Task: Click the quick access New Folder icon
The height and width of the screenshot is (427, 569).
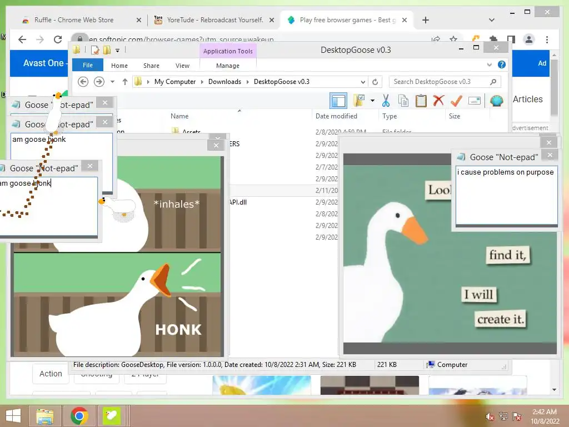Action: 107,50
